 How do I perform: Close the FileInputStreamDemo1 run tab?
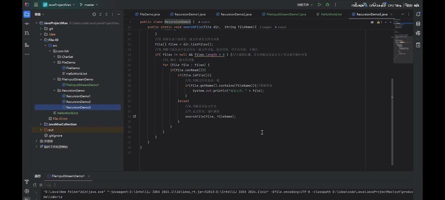click(89, 176)
